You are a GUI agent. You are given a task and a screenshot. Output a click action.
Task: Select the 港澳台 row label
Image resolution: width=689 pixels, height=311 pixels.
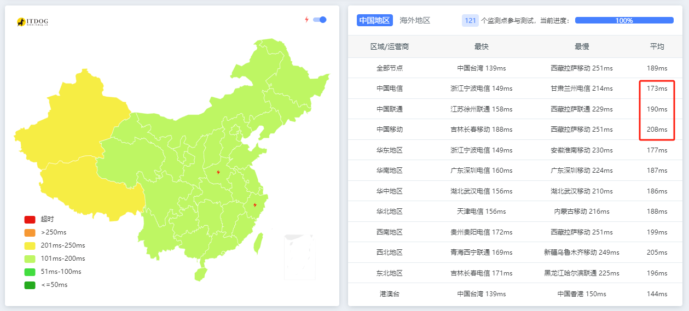coord(390,294)
